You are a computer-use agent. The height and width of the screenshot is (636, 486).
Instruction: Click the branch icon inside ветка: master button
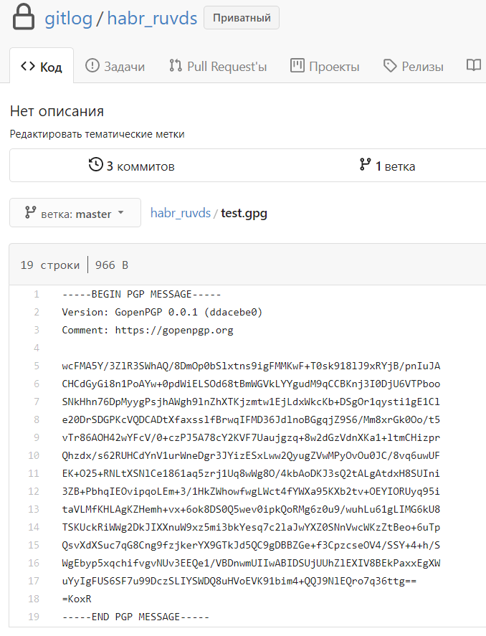30,212
